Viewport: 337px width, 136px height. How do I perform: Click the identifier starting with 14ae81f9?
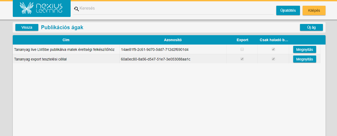click(155, 50)
